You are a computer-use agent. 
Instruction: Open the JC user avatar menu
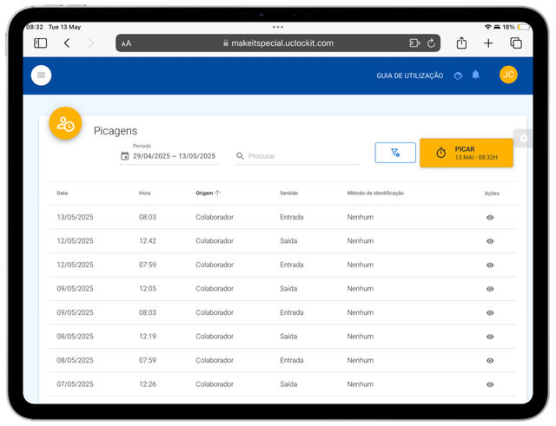click(508, 75)
